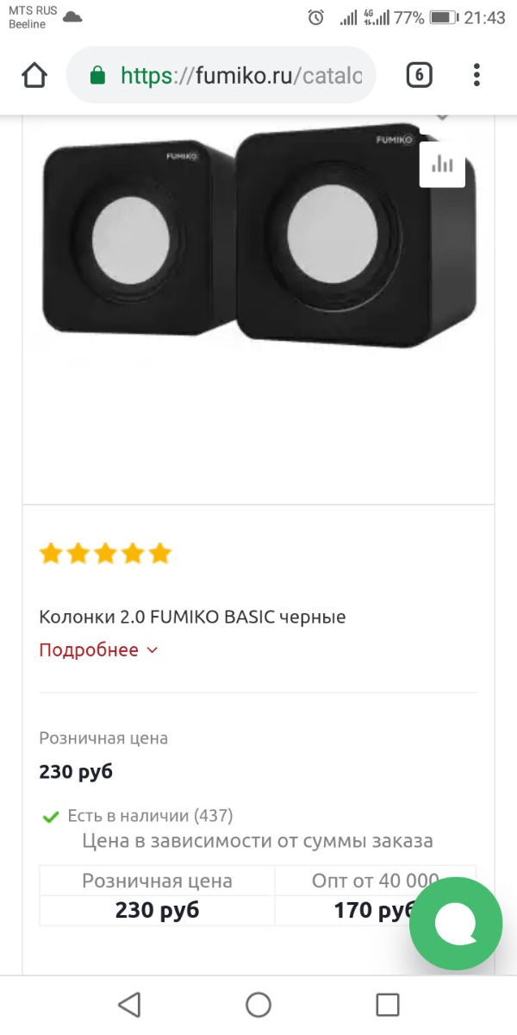
Task: Tap the Есть в наличии green checkmark
Action: (51, 816)
